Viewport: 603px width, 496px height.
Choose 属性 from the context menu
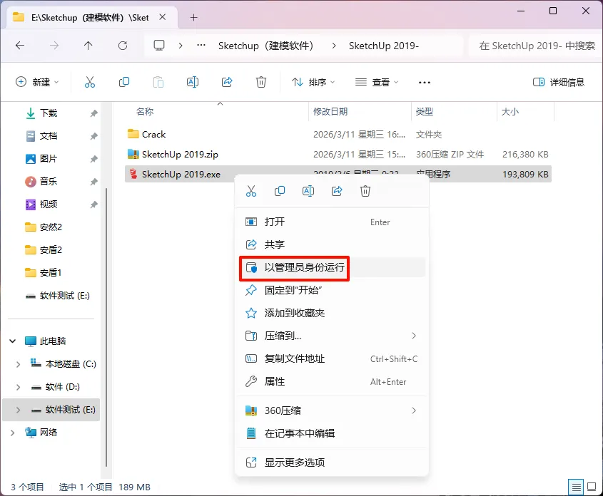(x=332, y=381)
